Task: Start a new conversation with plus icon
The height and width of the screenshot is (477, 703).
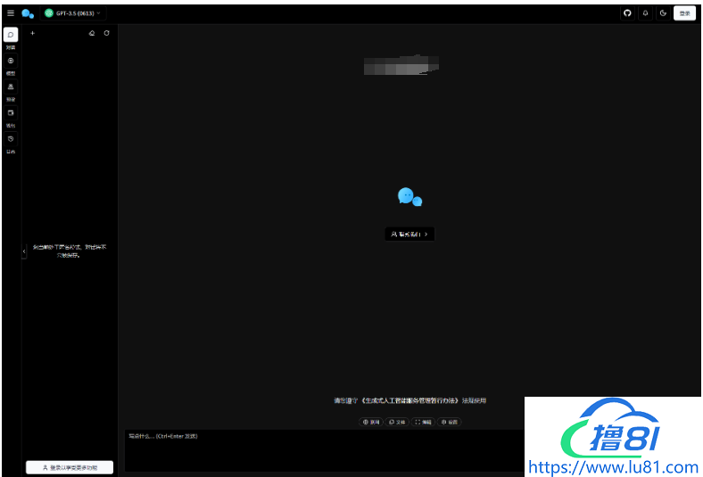Action: (x=33, y=33)
